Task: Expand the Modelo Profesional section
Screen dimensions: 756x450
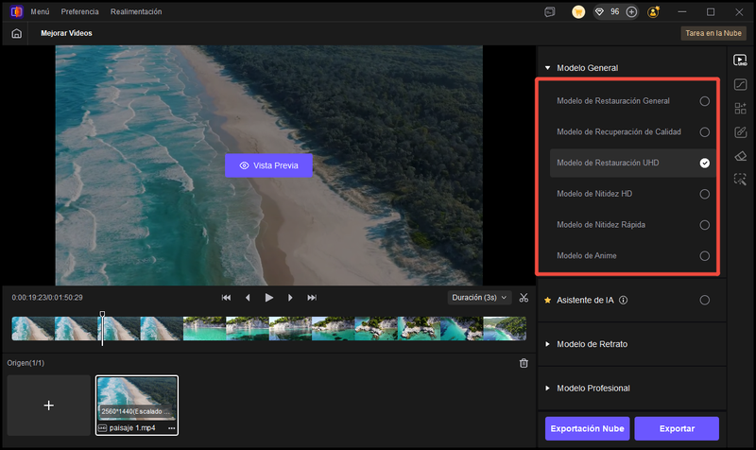Action: (593, 389)
